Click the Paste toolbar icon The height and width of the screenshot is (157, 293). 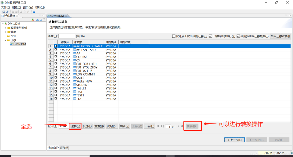[x=28, y=12]
